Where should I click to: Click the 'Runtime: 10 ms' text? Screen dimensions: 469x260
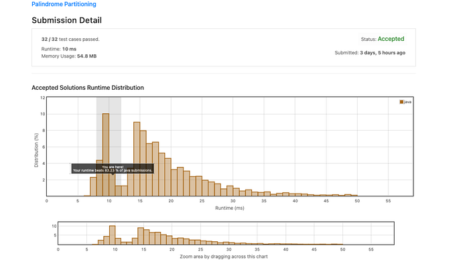coord(59,49)
